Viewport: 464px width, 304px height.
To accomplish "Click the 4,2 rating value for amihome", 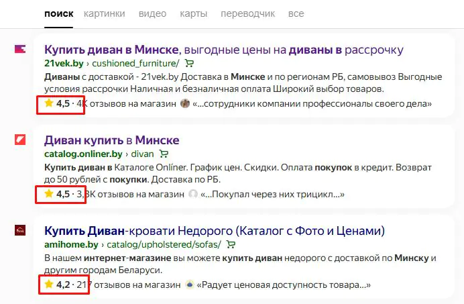I will point(63,285).
